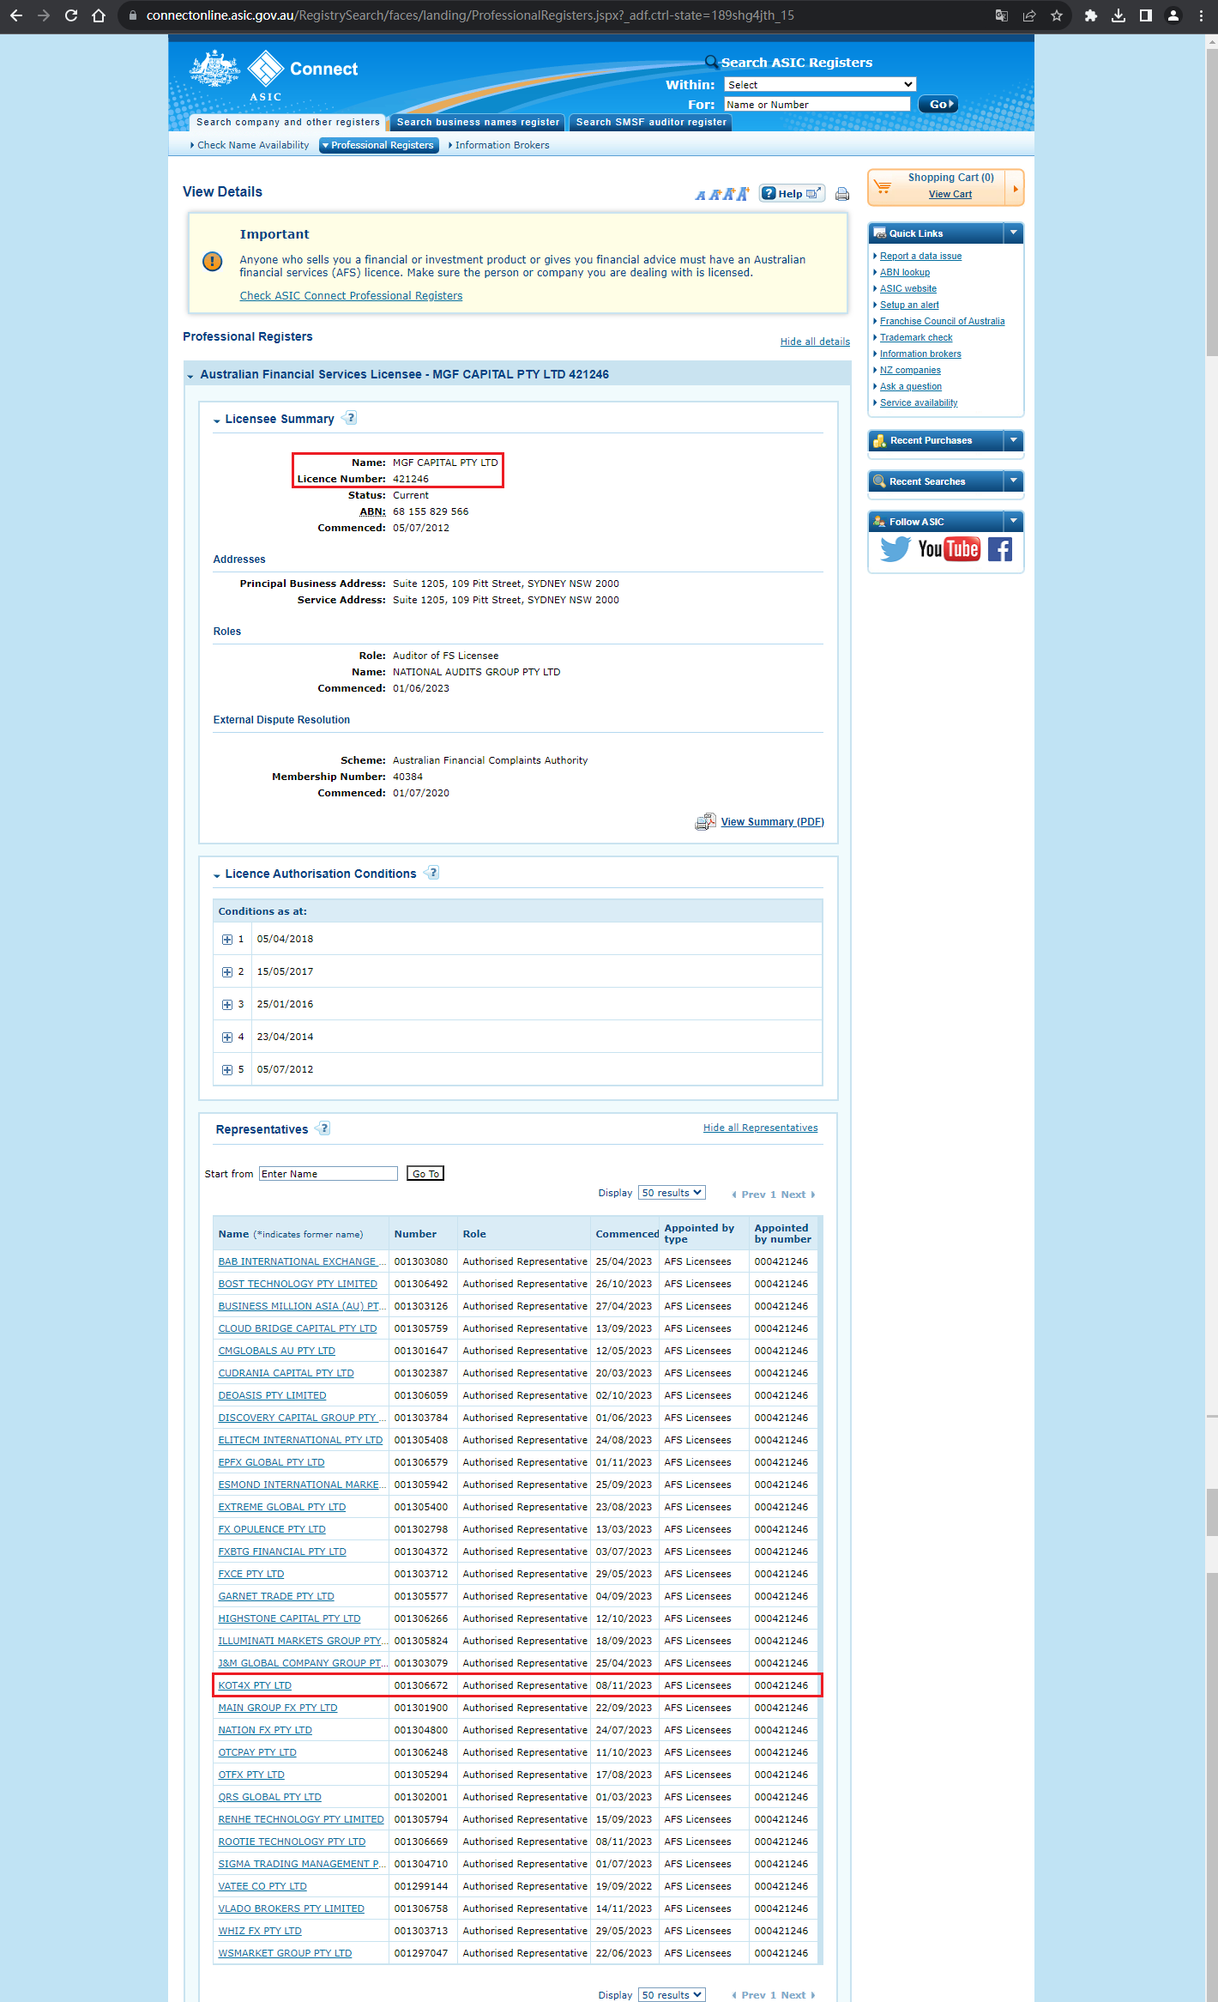Open the top Display 50 results dropdown
Image resolution: width=1218 pixels, height=2002 pixels.
pos(672,1193)
